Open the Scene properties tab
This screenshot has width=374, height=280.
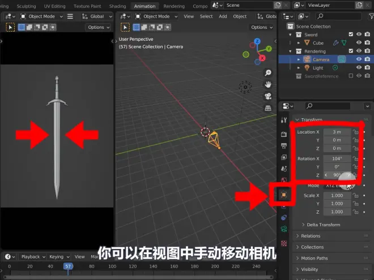[283, 169]
